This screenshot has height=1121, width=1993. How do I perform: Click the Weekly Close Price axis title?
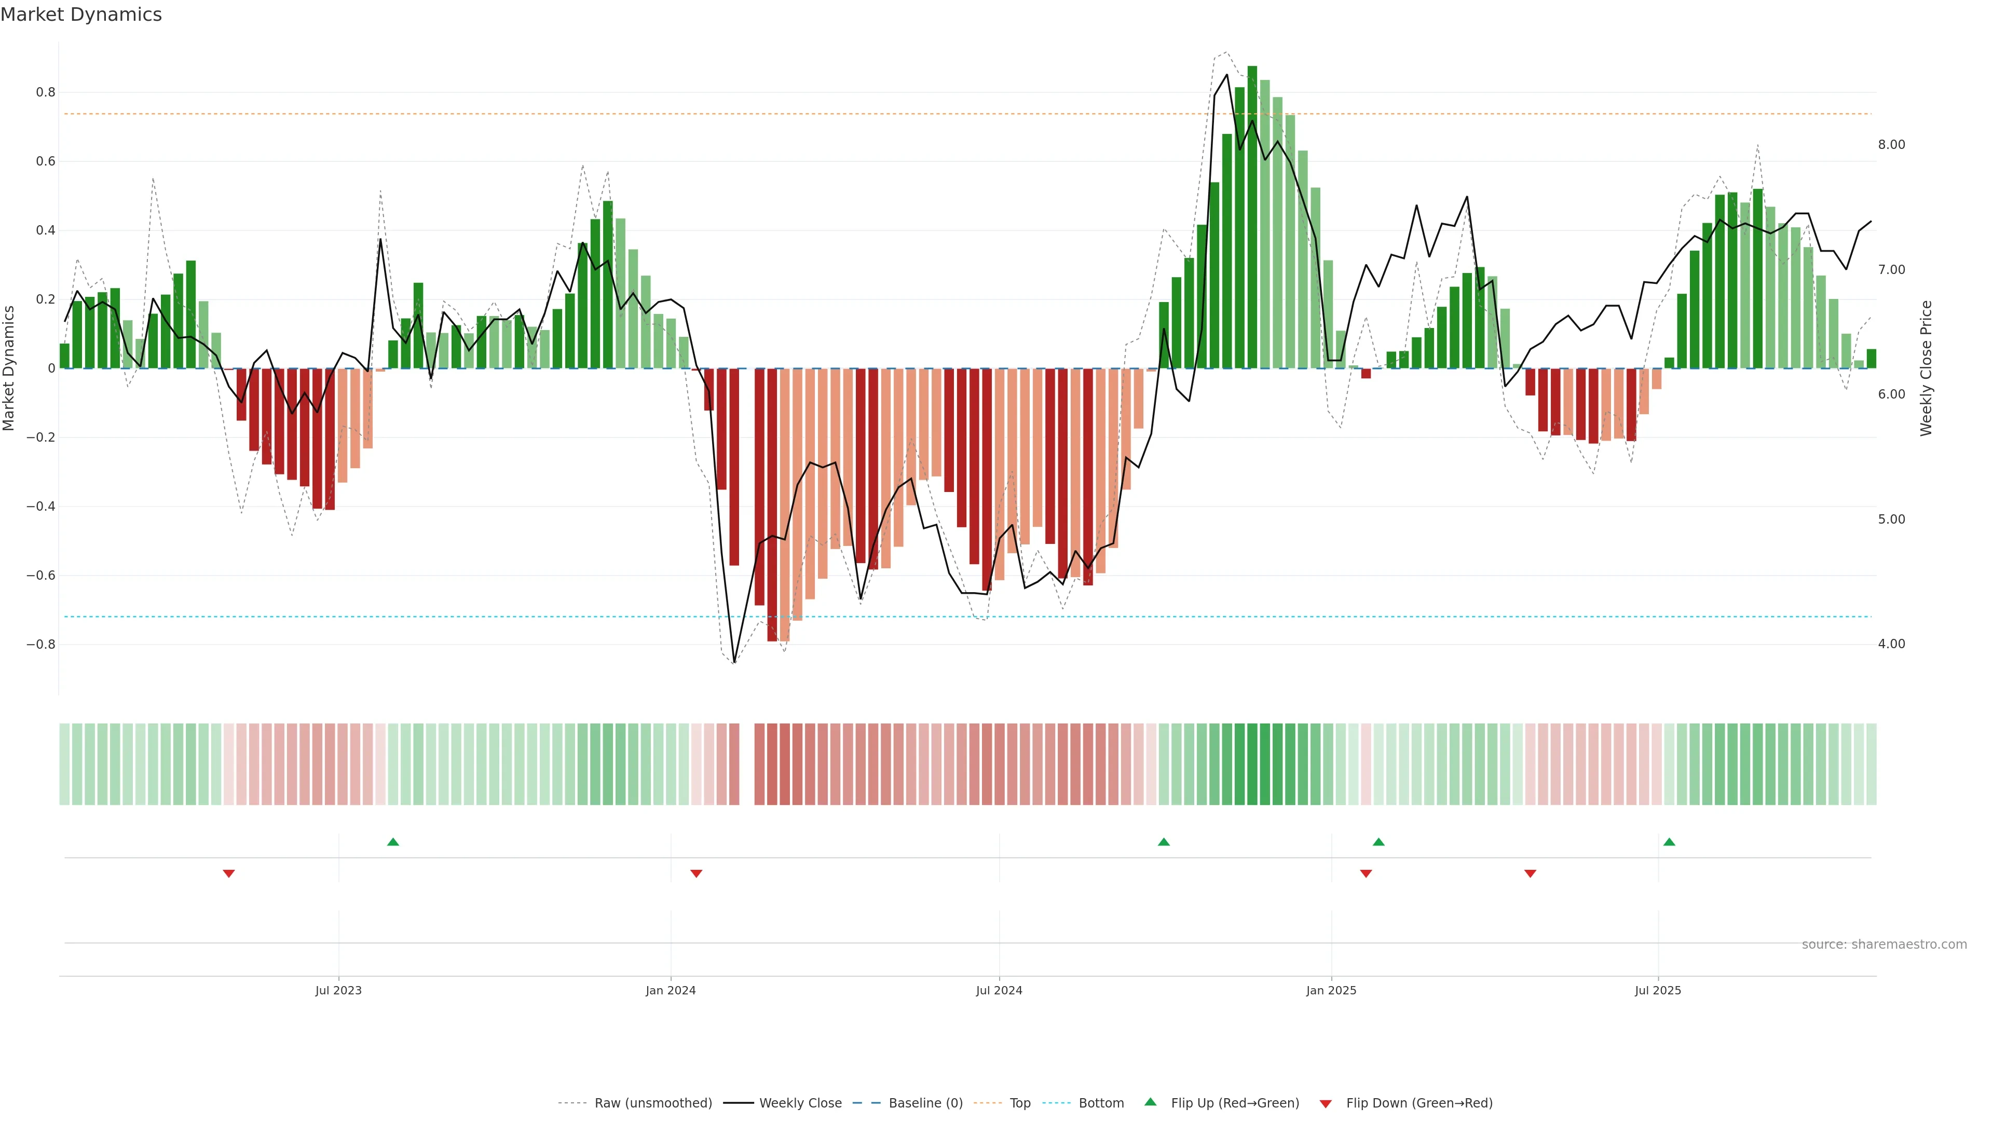tap(1926, 368)
